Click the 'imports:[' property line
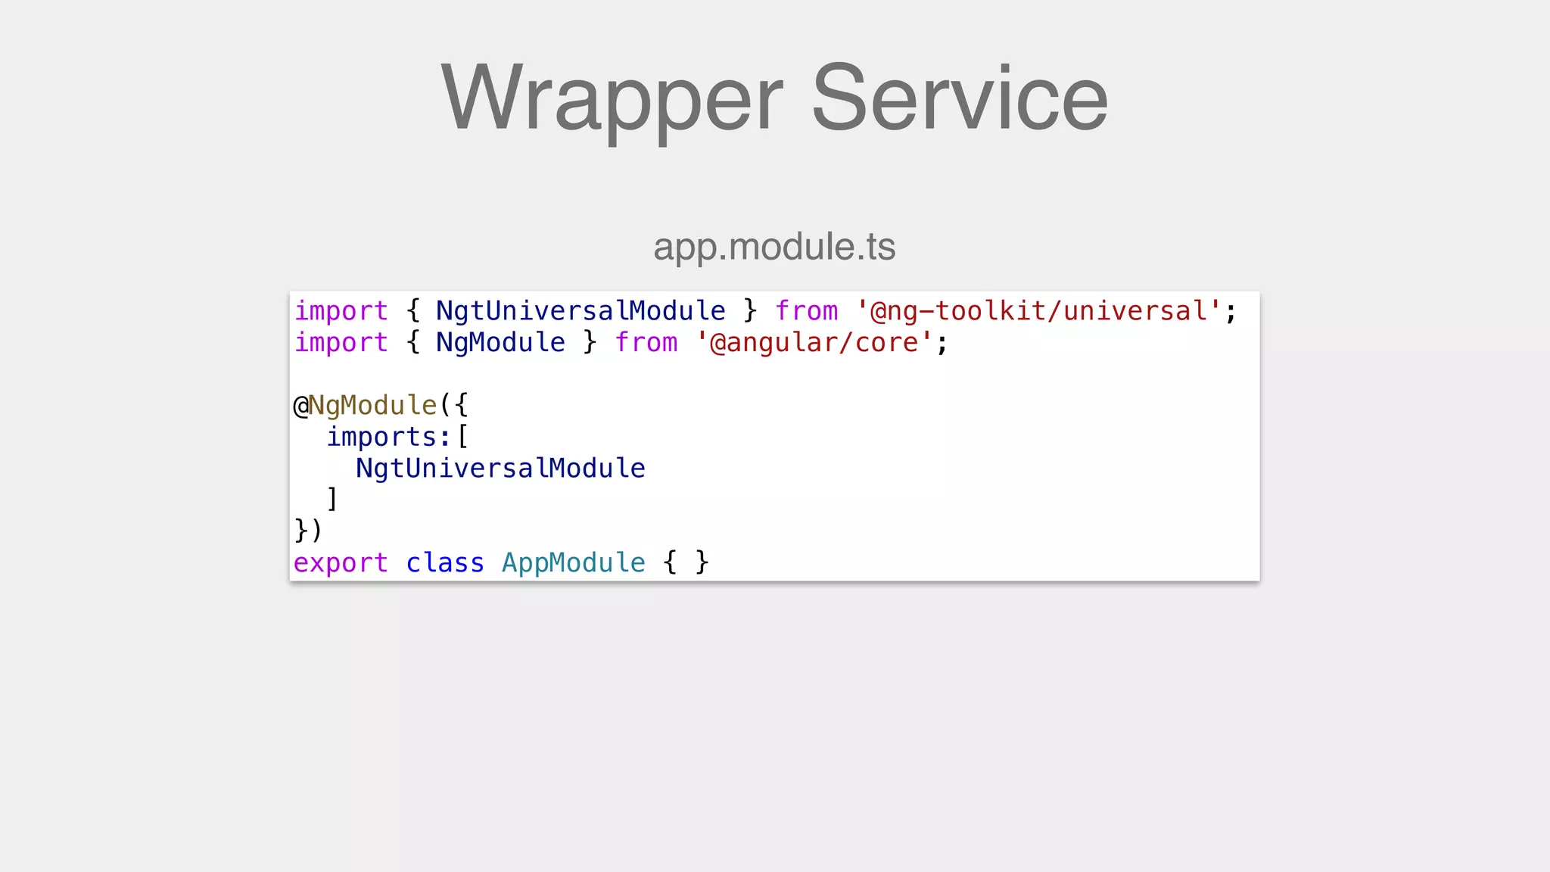 pos(397,438)
